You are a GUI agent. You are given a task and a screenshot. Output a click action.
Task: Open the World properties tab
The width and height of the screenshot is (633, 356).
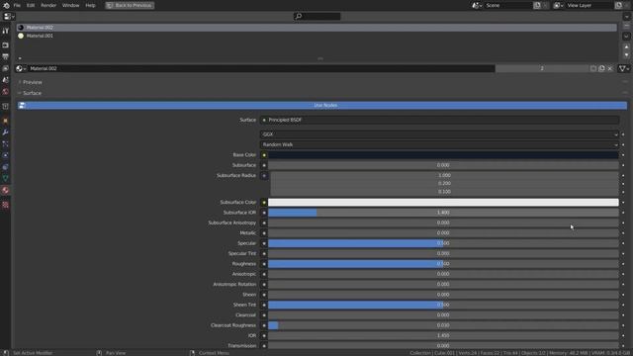(x=5, y=92)
